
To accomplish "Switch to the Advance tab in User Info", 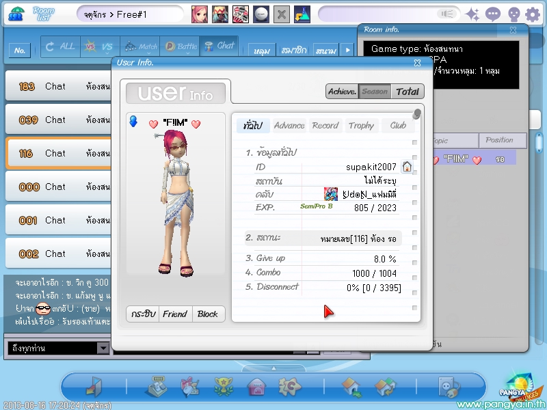I will [289, 126].
